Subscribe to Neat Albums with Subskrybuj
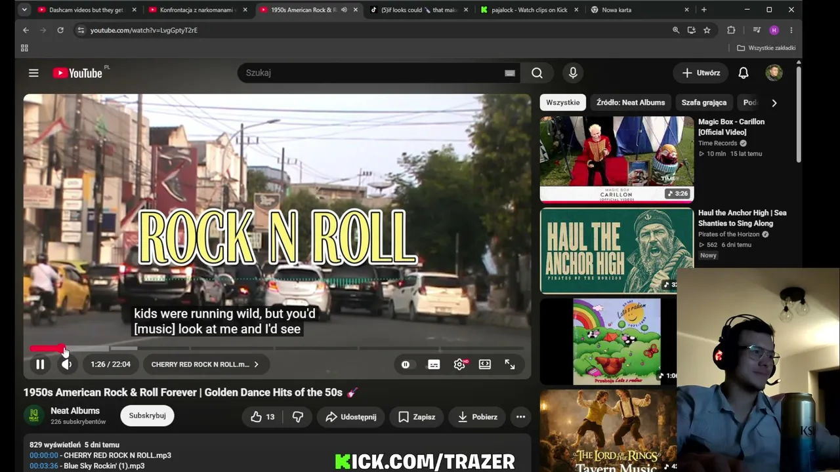 click(147, 416)
